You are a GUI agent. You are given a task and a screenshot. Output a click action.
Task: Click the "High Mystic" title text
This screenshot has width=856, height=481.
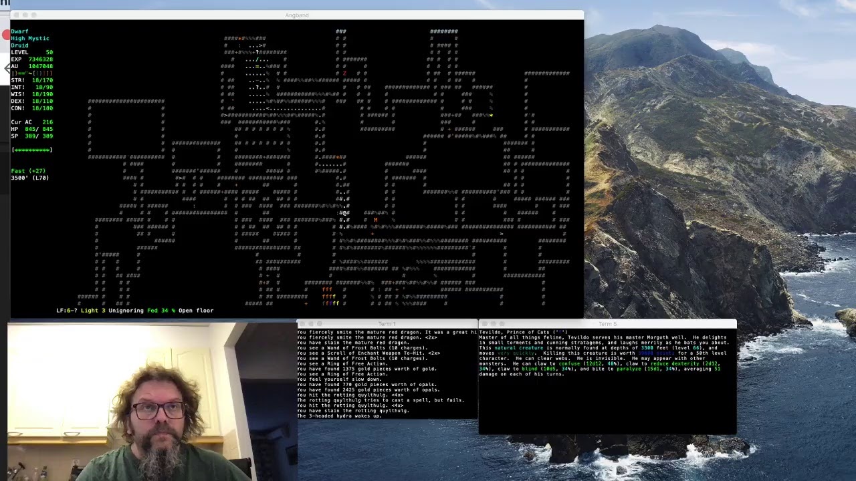pos(30,38)
